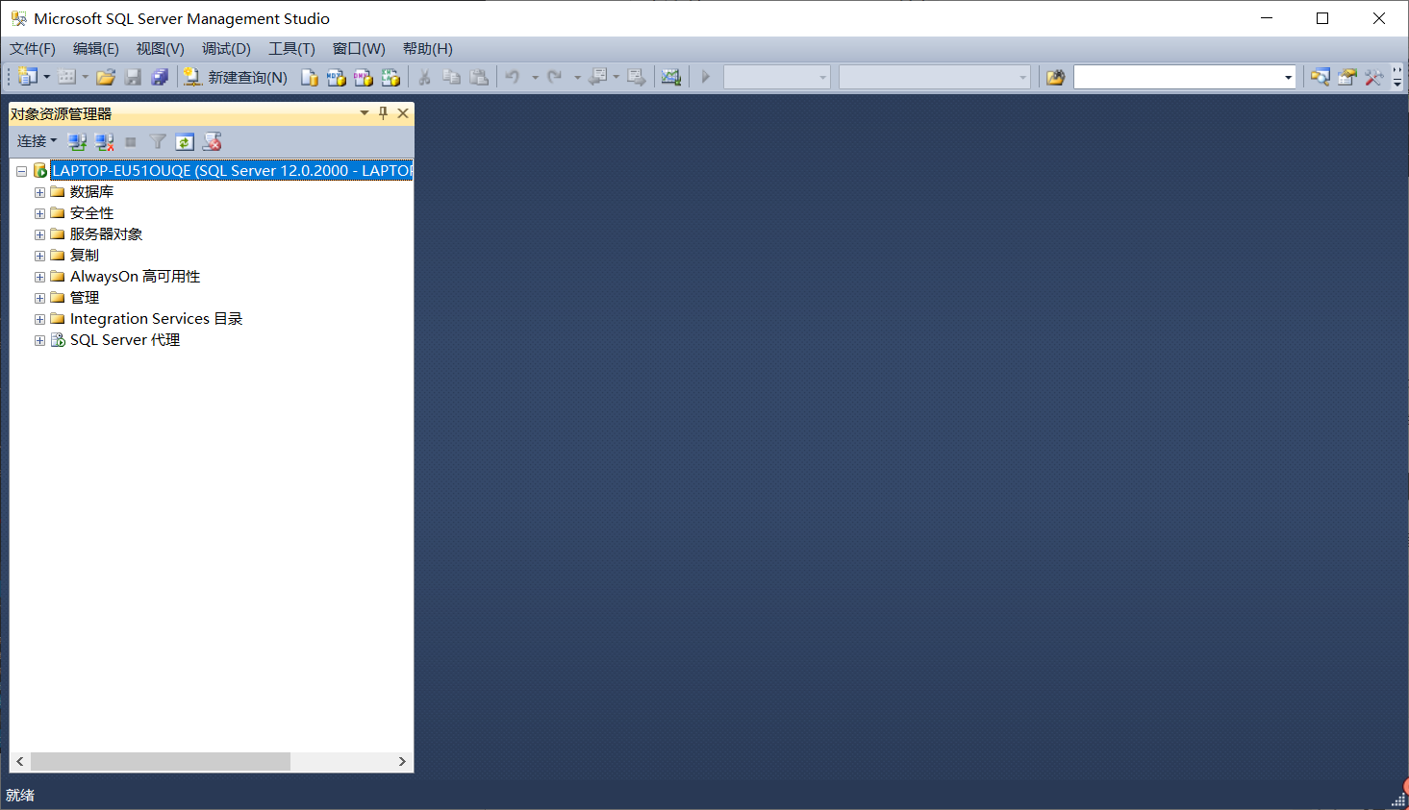Click the Redo arrow icon
1409x810 pixels.
point(555,77)
